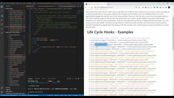174x98 pixels.
Task: Open the View menu in VS Code
Action: 17,3
